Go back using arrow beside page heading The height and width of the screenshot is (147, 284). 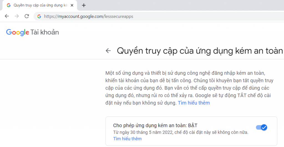point(108,51)
